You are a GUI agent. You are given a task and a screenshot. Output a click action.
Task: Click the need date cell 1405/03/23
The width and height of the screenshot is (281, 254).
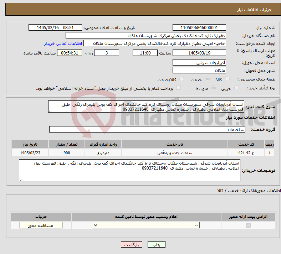click(30, 153)
